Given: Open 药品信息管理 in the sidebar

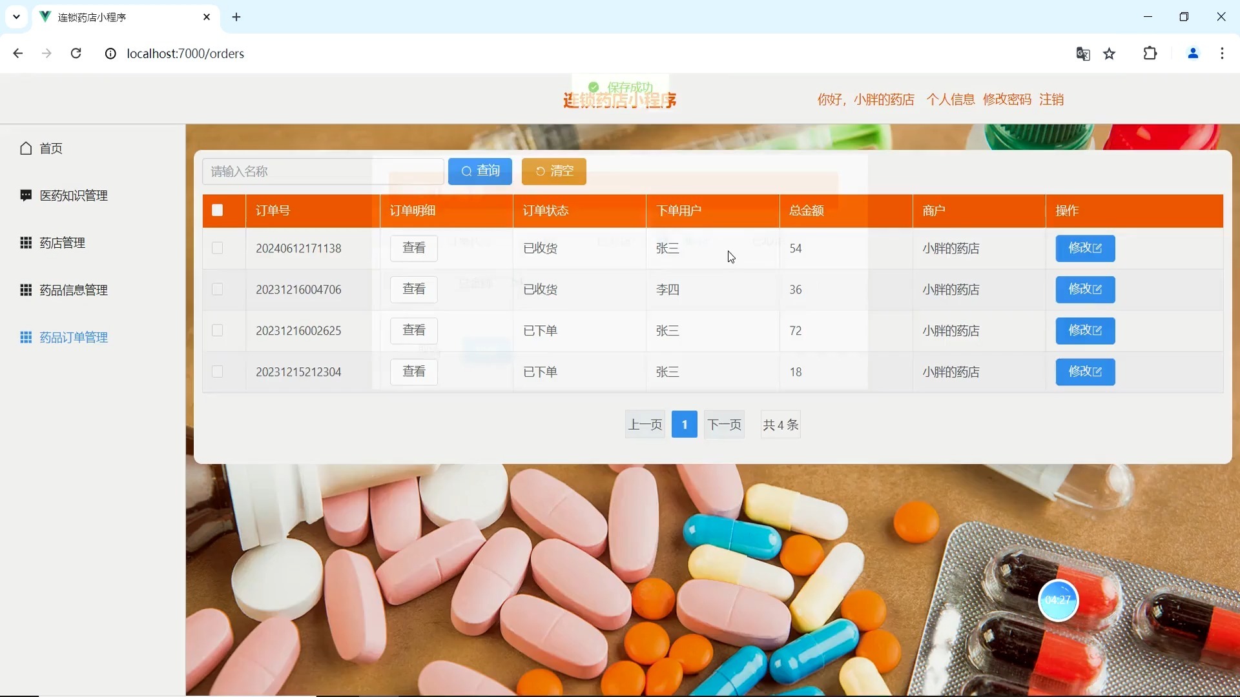Looking at the screenshot, I should click(73, 290).
